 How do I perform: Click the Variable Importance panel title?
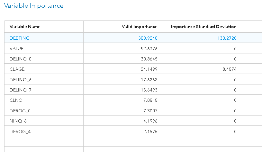33,6
